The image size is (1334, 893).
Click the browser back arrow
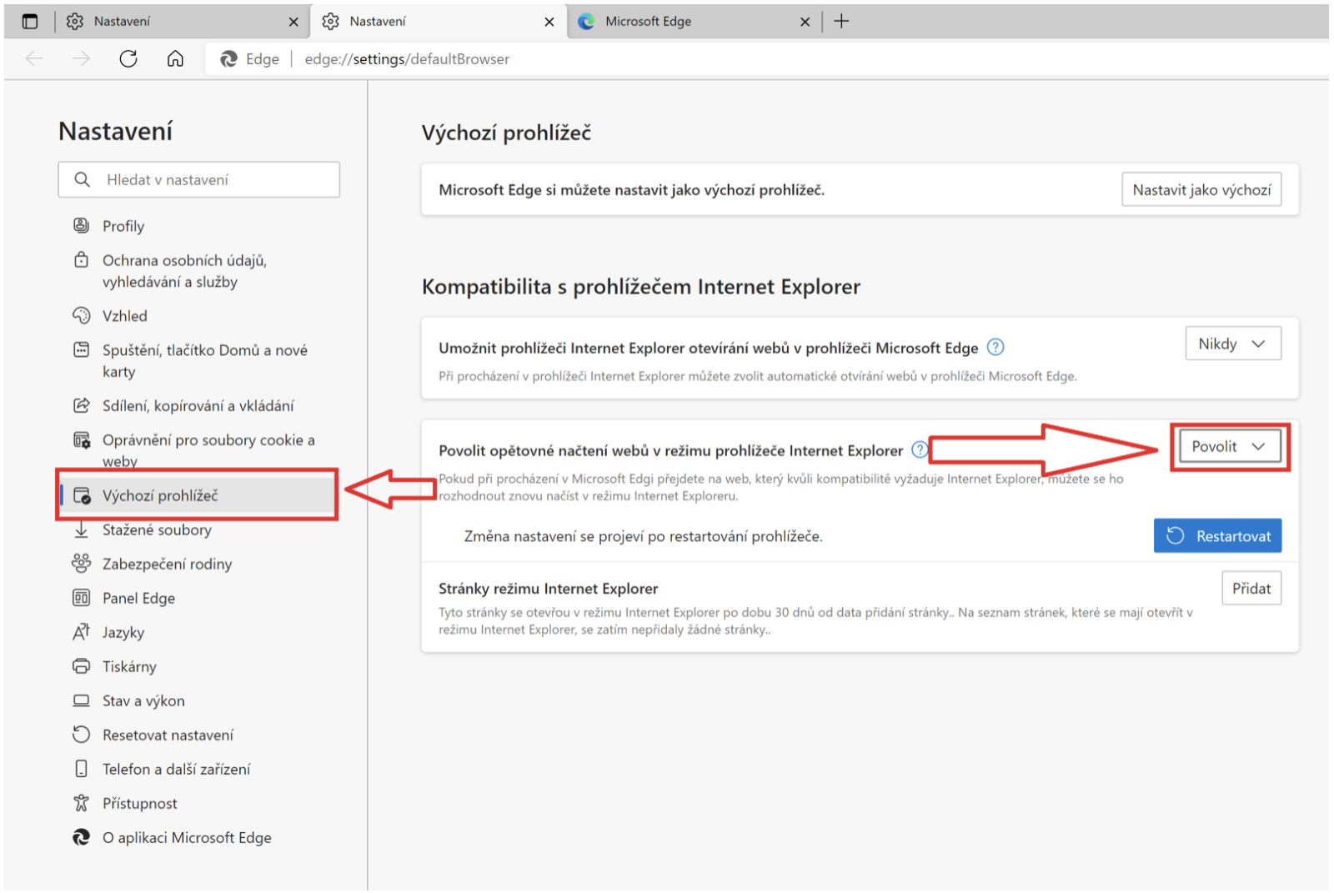point(34,58)
